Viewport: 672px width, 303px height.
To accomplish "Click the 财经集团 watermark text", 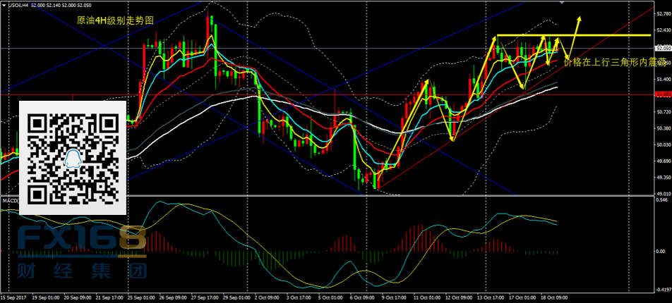I will (x=81, y=271).
